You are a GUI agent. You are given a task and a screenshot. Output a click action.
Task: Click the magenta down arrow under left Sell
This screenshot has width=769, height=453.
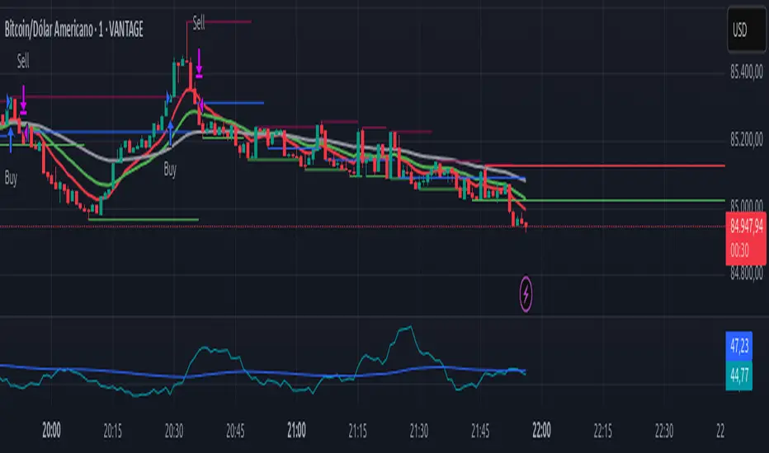(24, 100)
